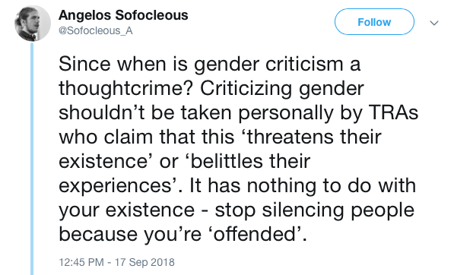This screenshot has width=454, height=275.
Task: Click 'Since when is gender criticism' opening line
Action: click(x=201, y=65)
